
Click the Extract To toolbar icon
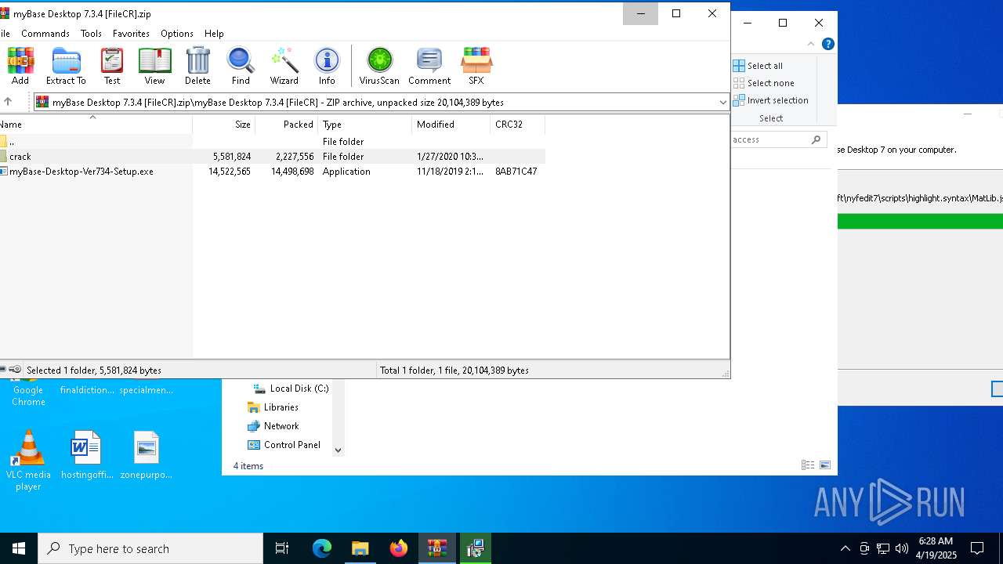pyautogui.click(x=66, y=66)
